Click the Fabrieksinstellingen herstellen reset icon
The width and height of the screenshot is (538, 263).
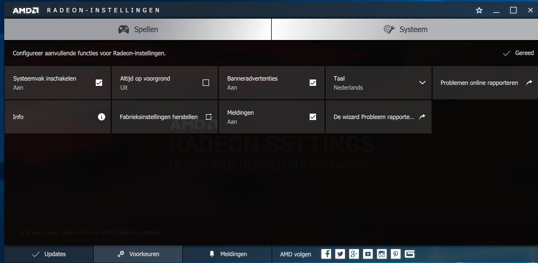pyautogui.click(x=209, y=117)
